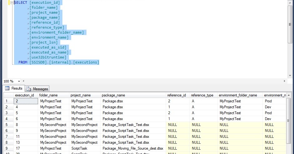Select row 5 header in results grid

[9, 125]
